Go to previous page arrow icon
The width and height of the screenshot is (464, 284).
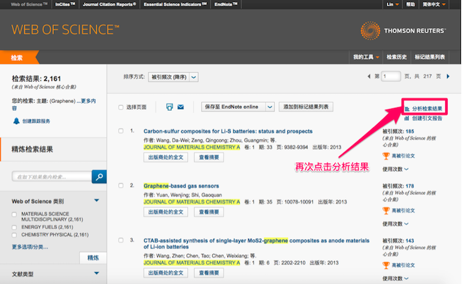(x=368, y=76)
